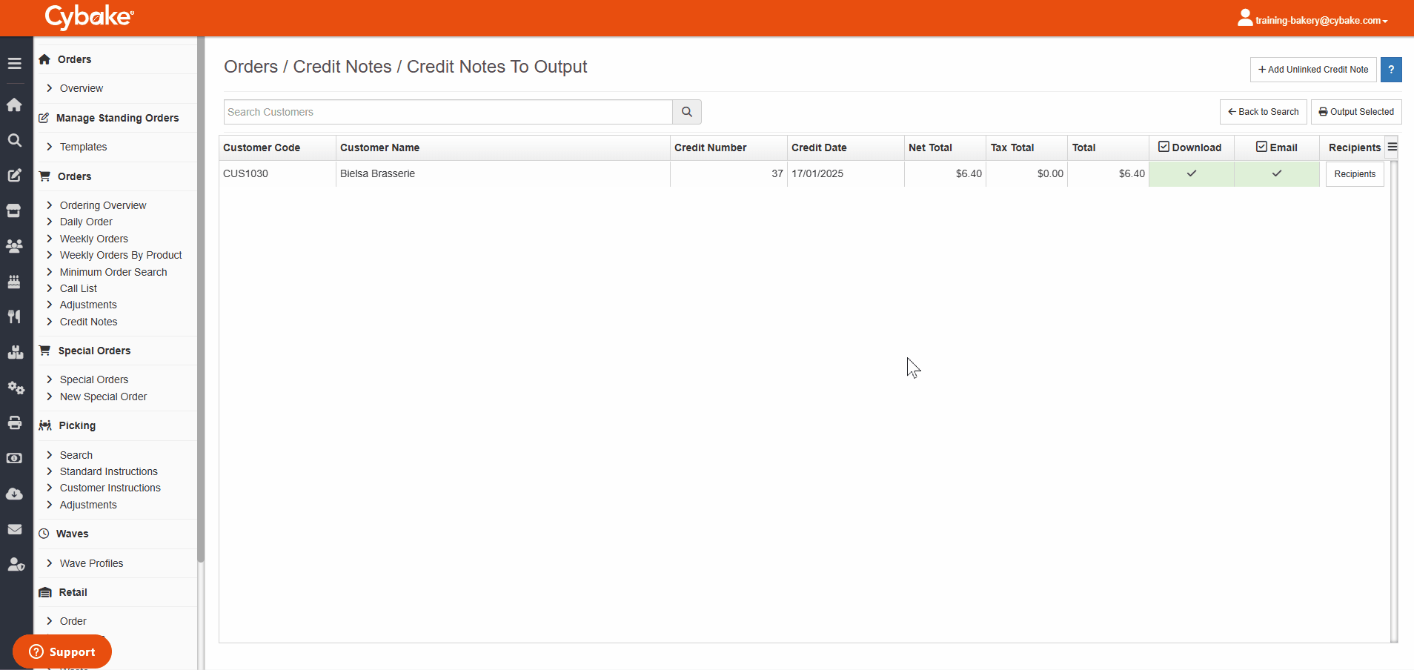Click the Manage Standing Orders edit icon

click(44, 118)
